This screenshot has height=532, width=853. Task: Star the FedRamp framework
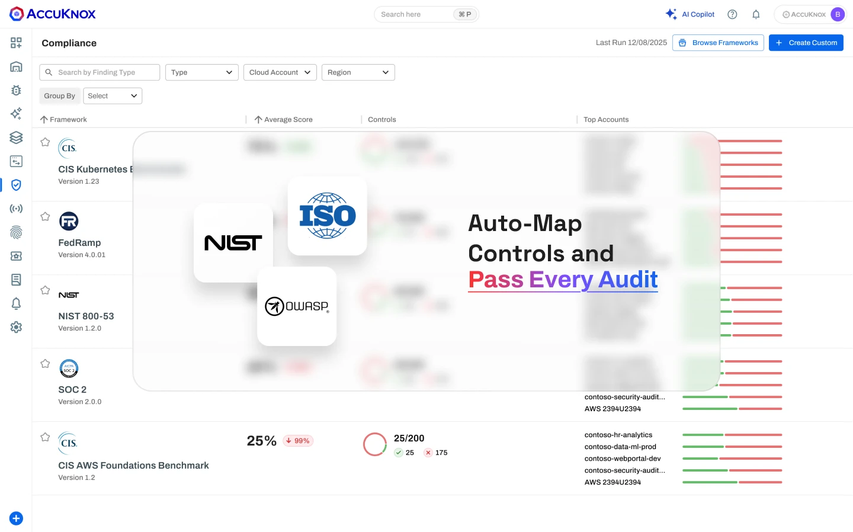pos(45,216)
